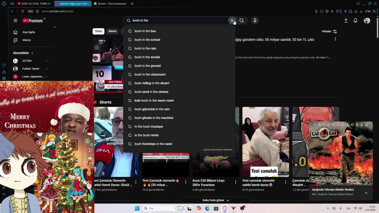379x213 pixels.
Task: Pick 'bush in the classroom' suggestion
Action: click(x=179, y=75)
